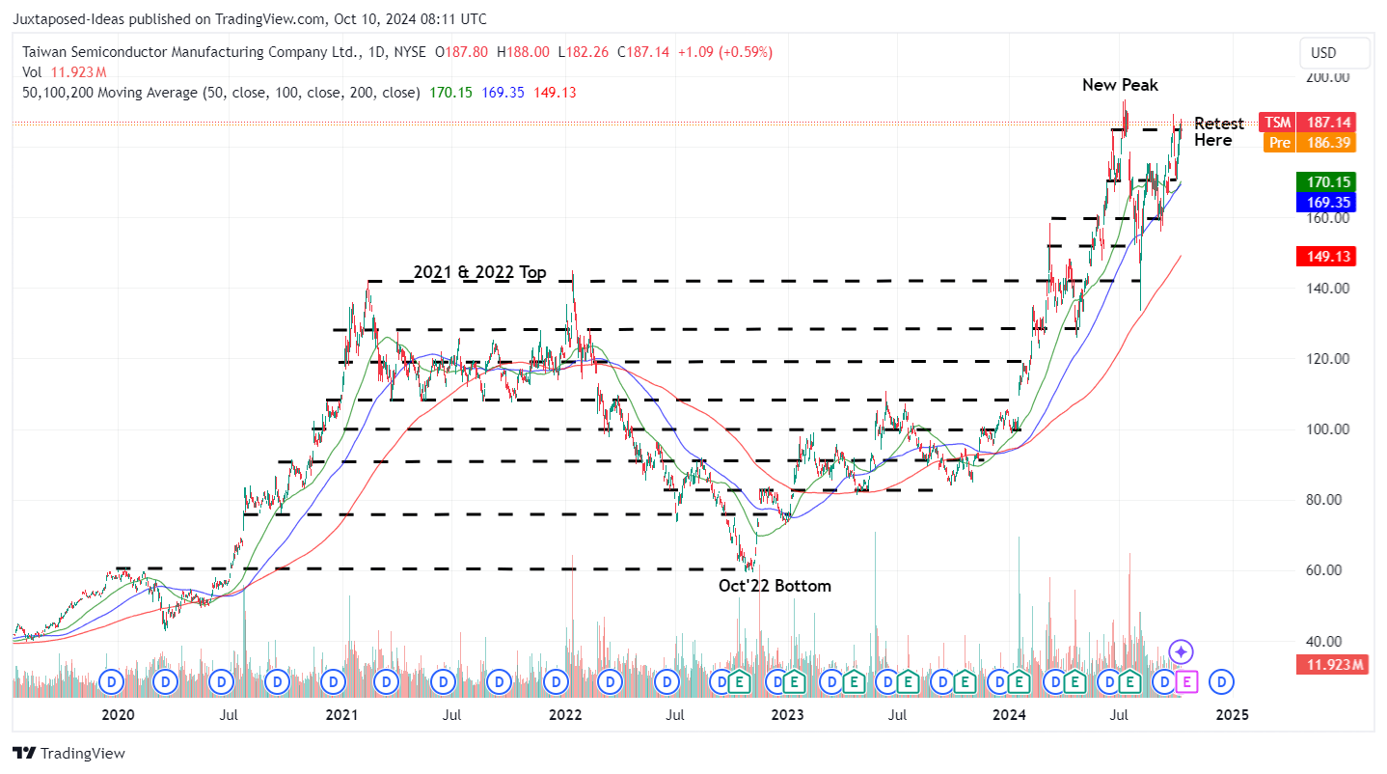This screenshot has height=774, width=1387.
Task: Select 2024 on the date axis
Action: tap(1009, 715)
